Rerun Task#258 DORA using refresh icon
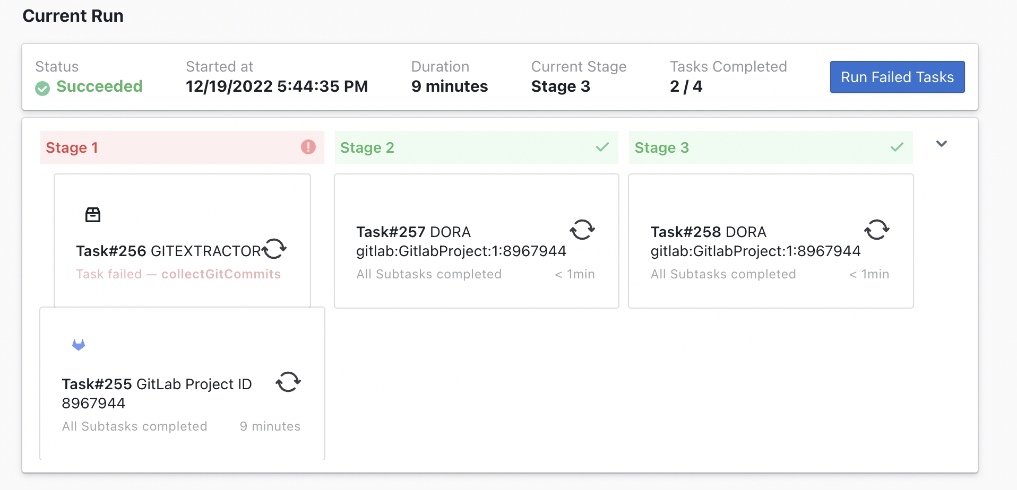Viewport: 1017px width, 490px height. pos(877,230)
